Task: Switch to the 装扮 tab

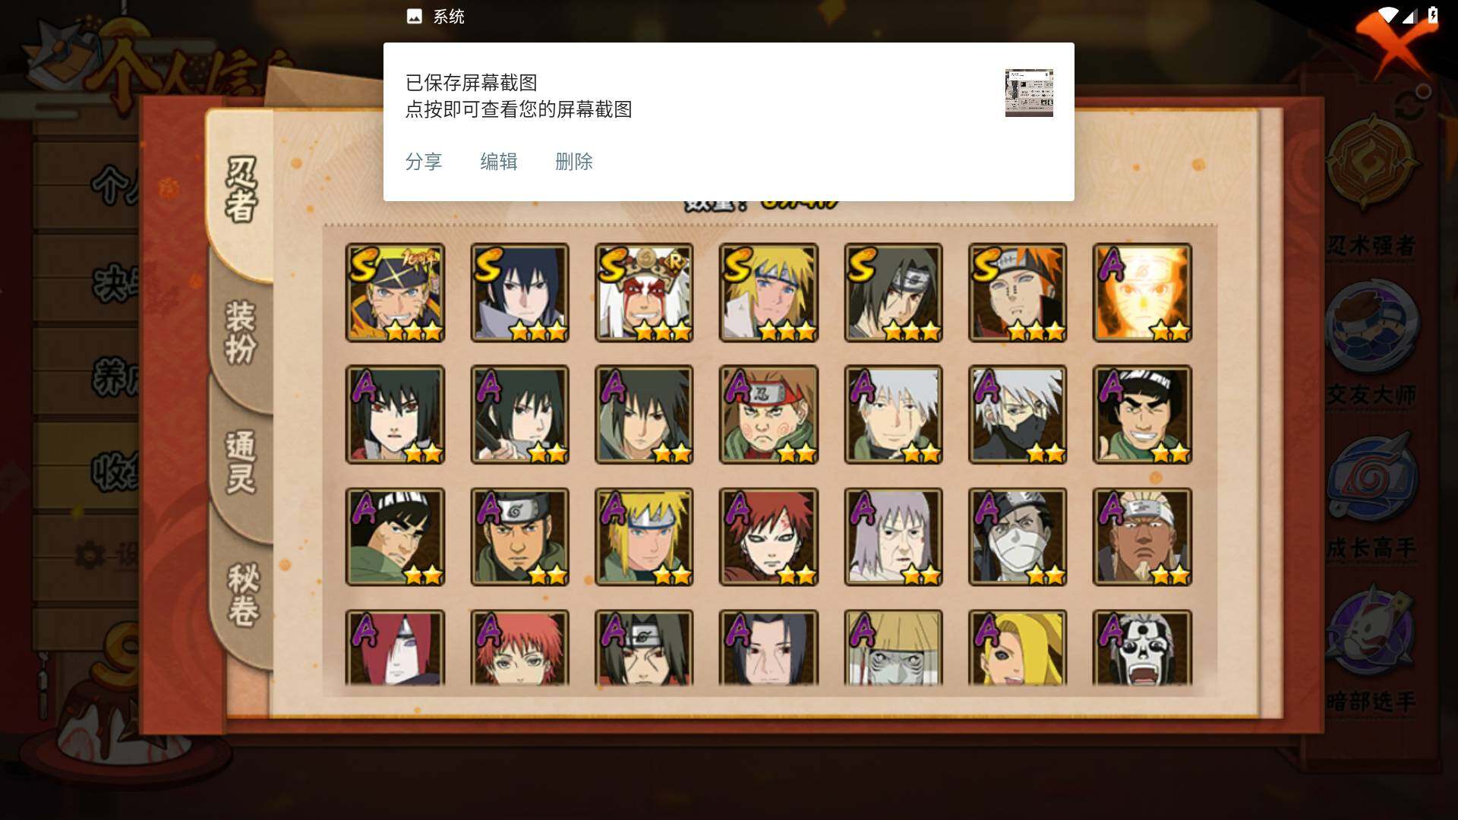Action: point(241,333)
